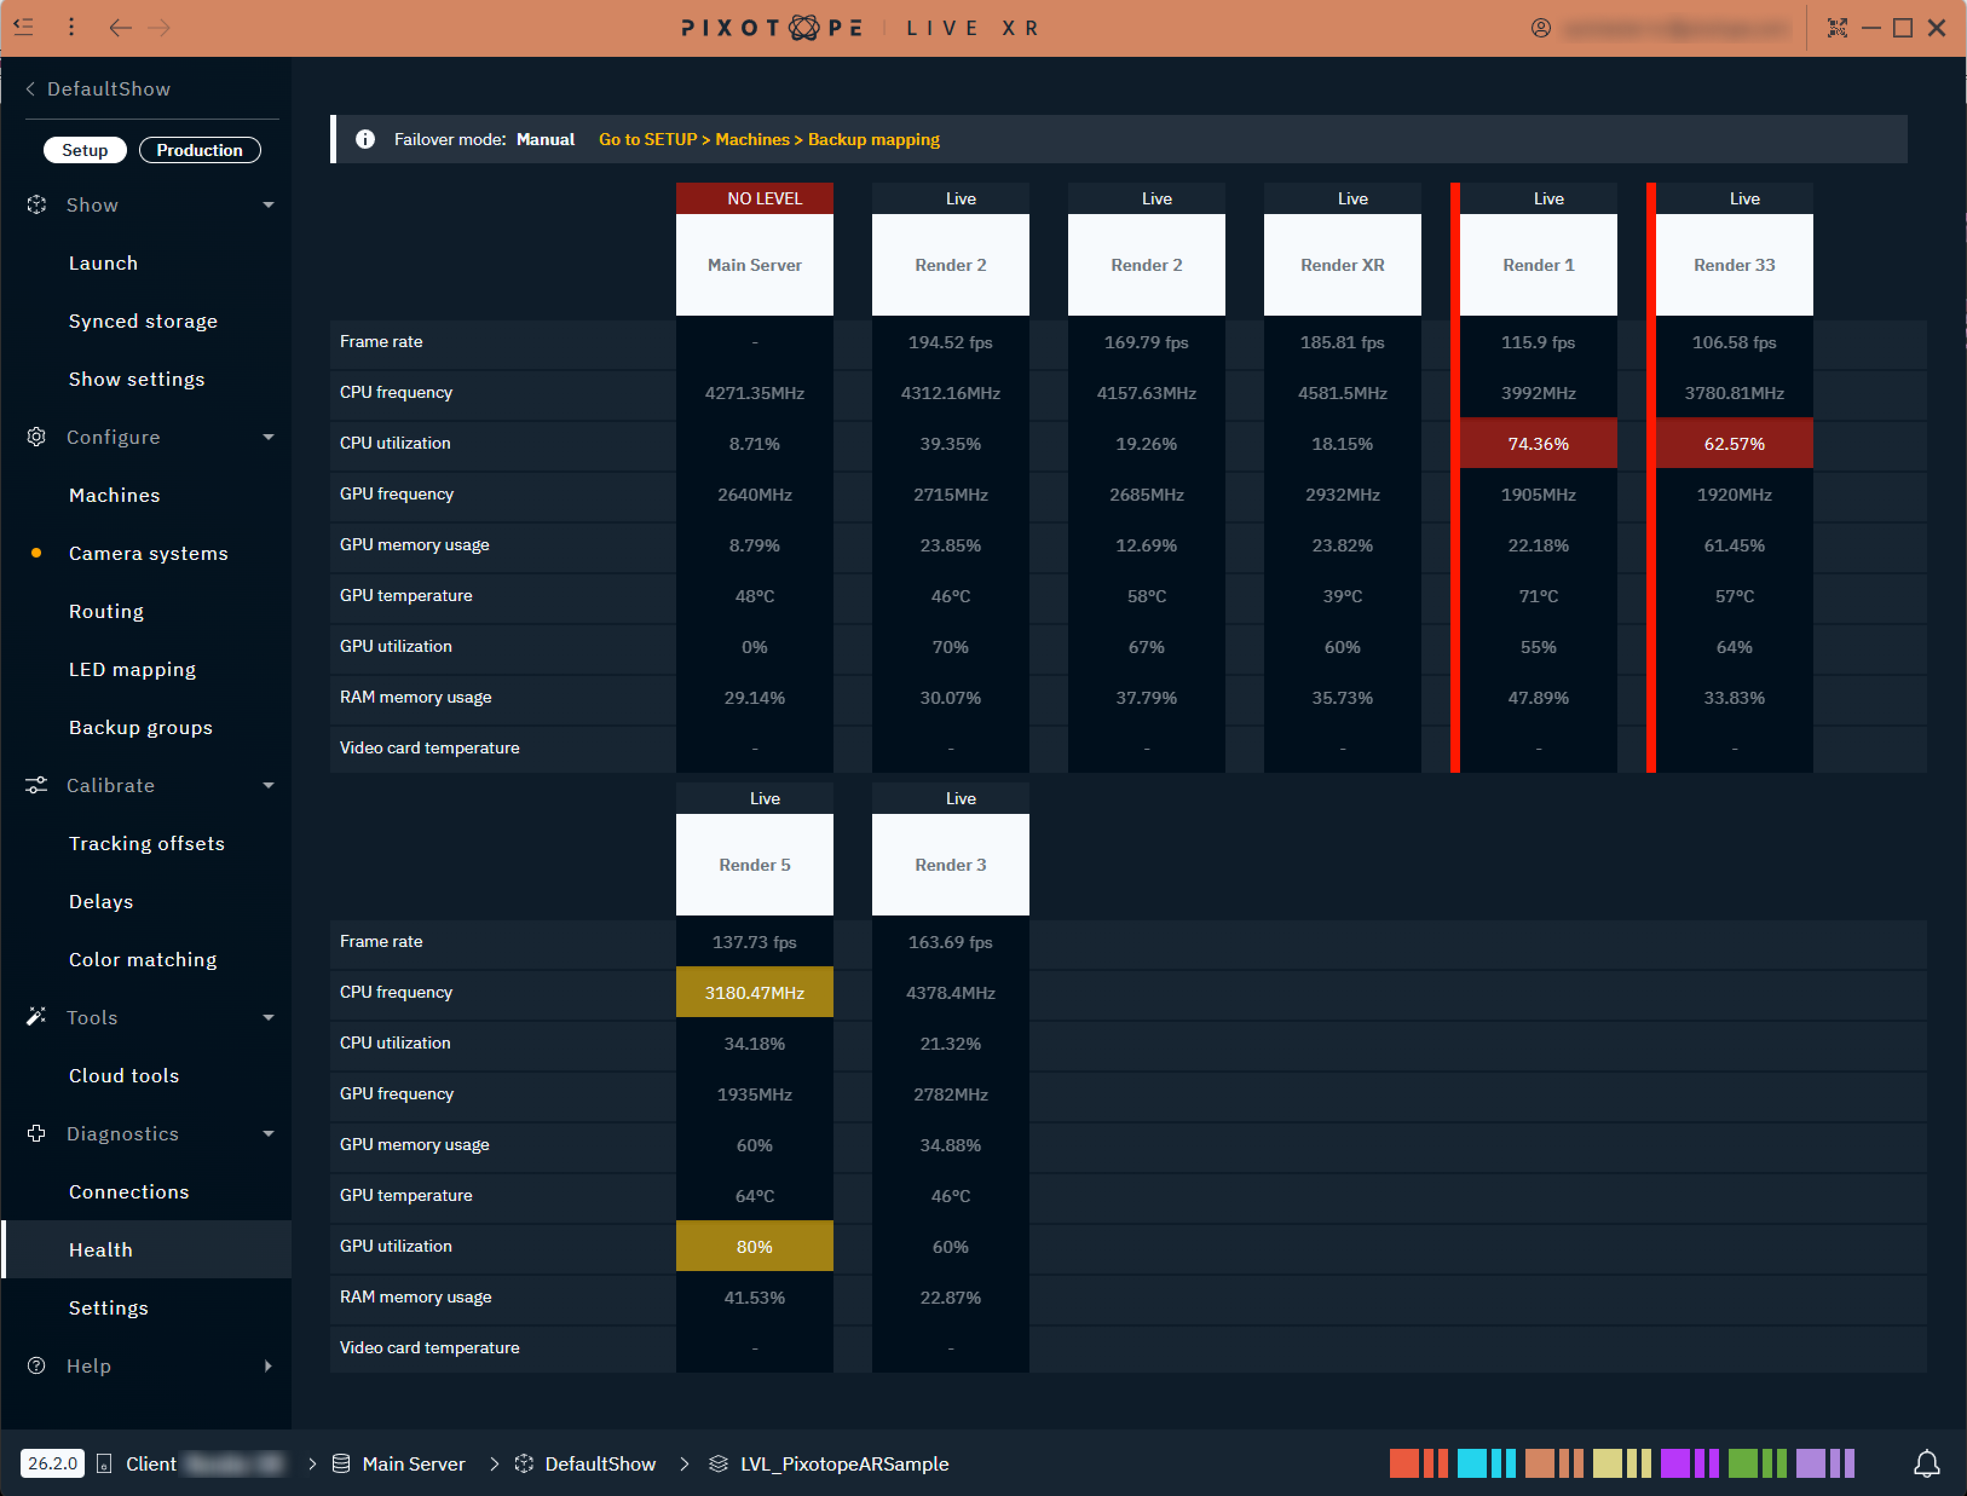1967x1496 pixels.
Task: Open Show settings
Action: click(x=137, y=379)
